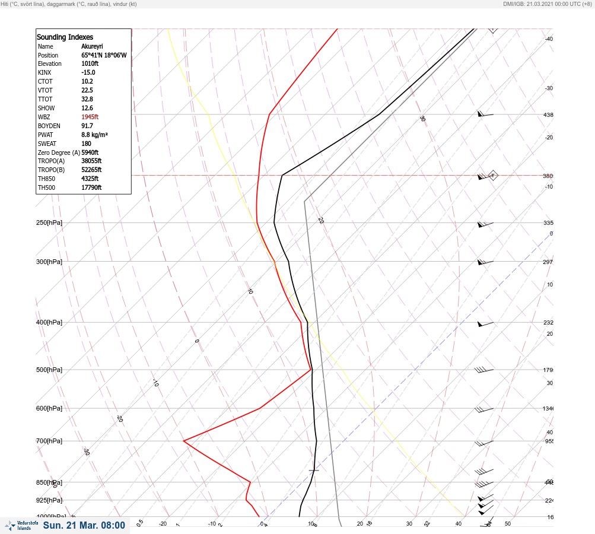Click the wind barb at 400 hPa

(x=485, y=324)
